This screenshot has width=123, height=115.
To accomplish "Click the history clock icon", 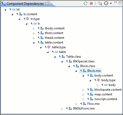I will coord(106,3).
